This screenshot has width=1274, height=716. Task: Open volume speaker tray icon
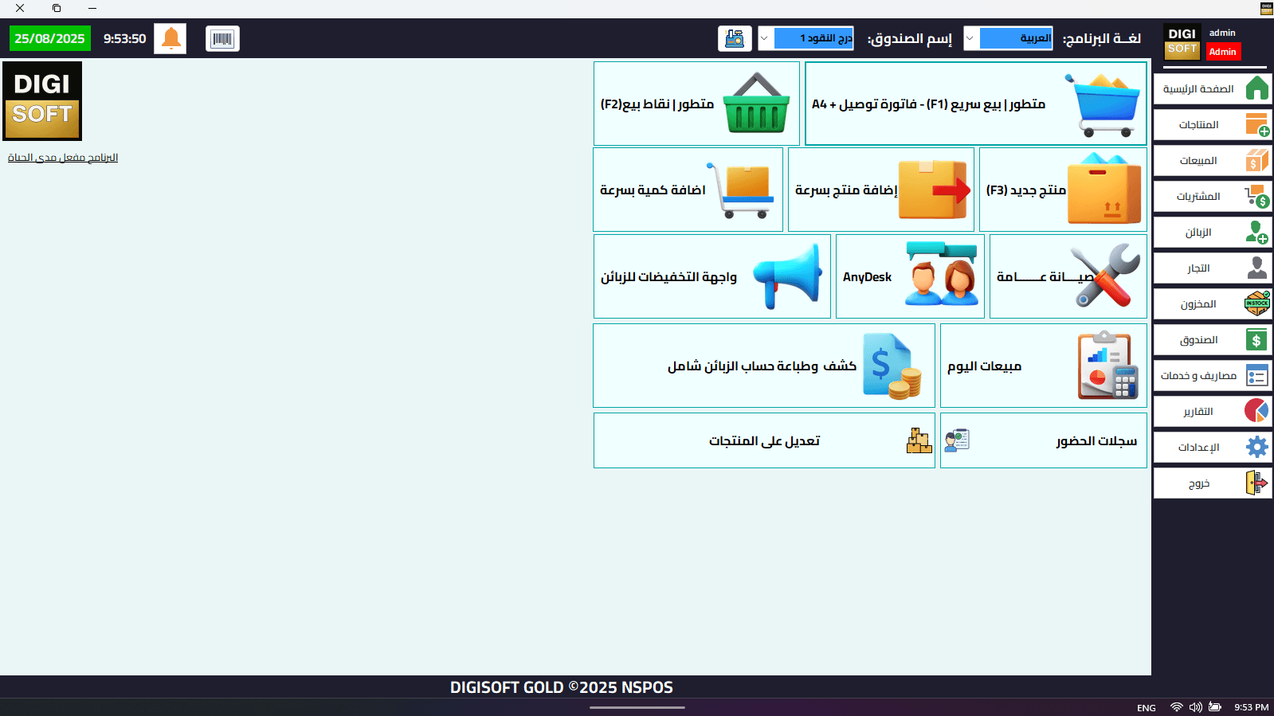pos(1195,707)
